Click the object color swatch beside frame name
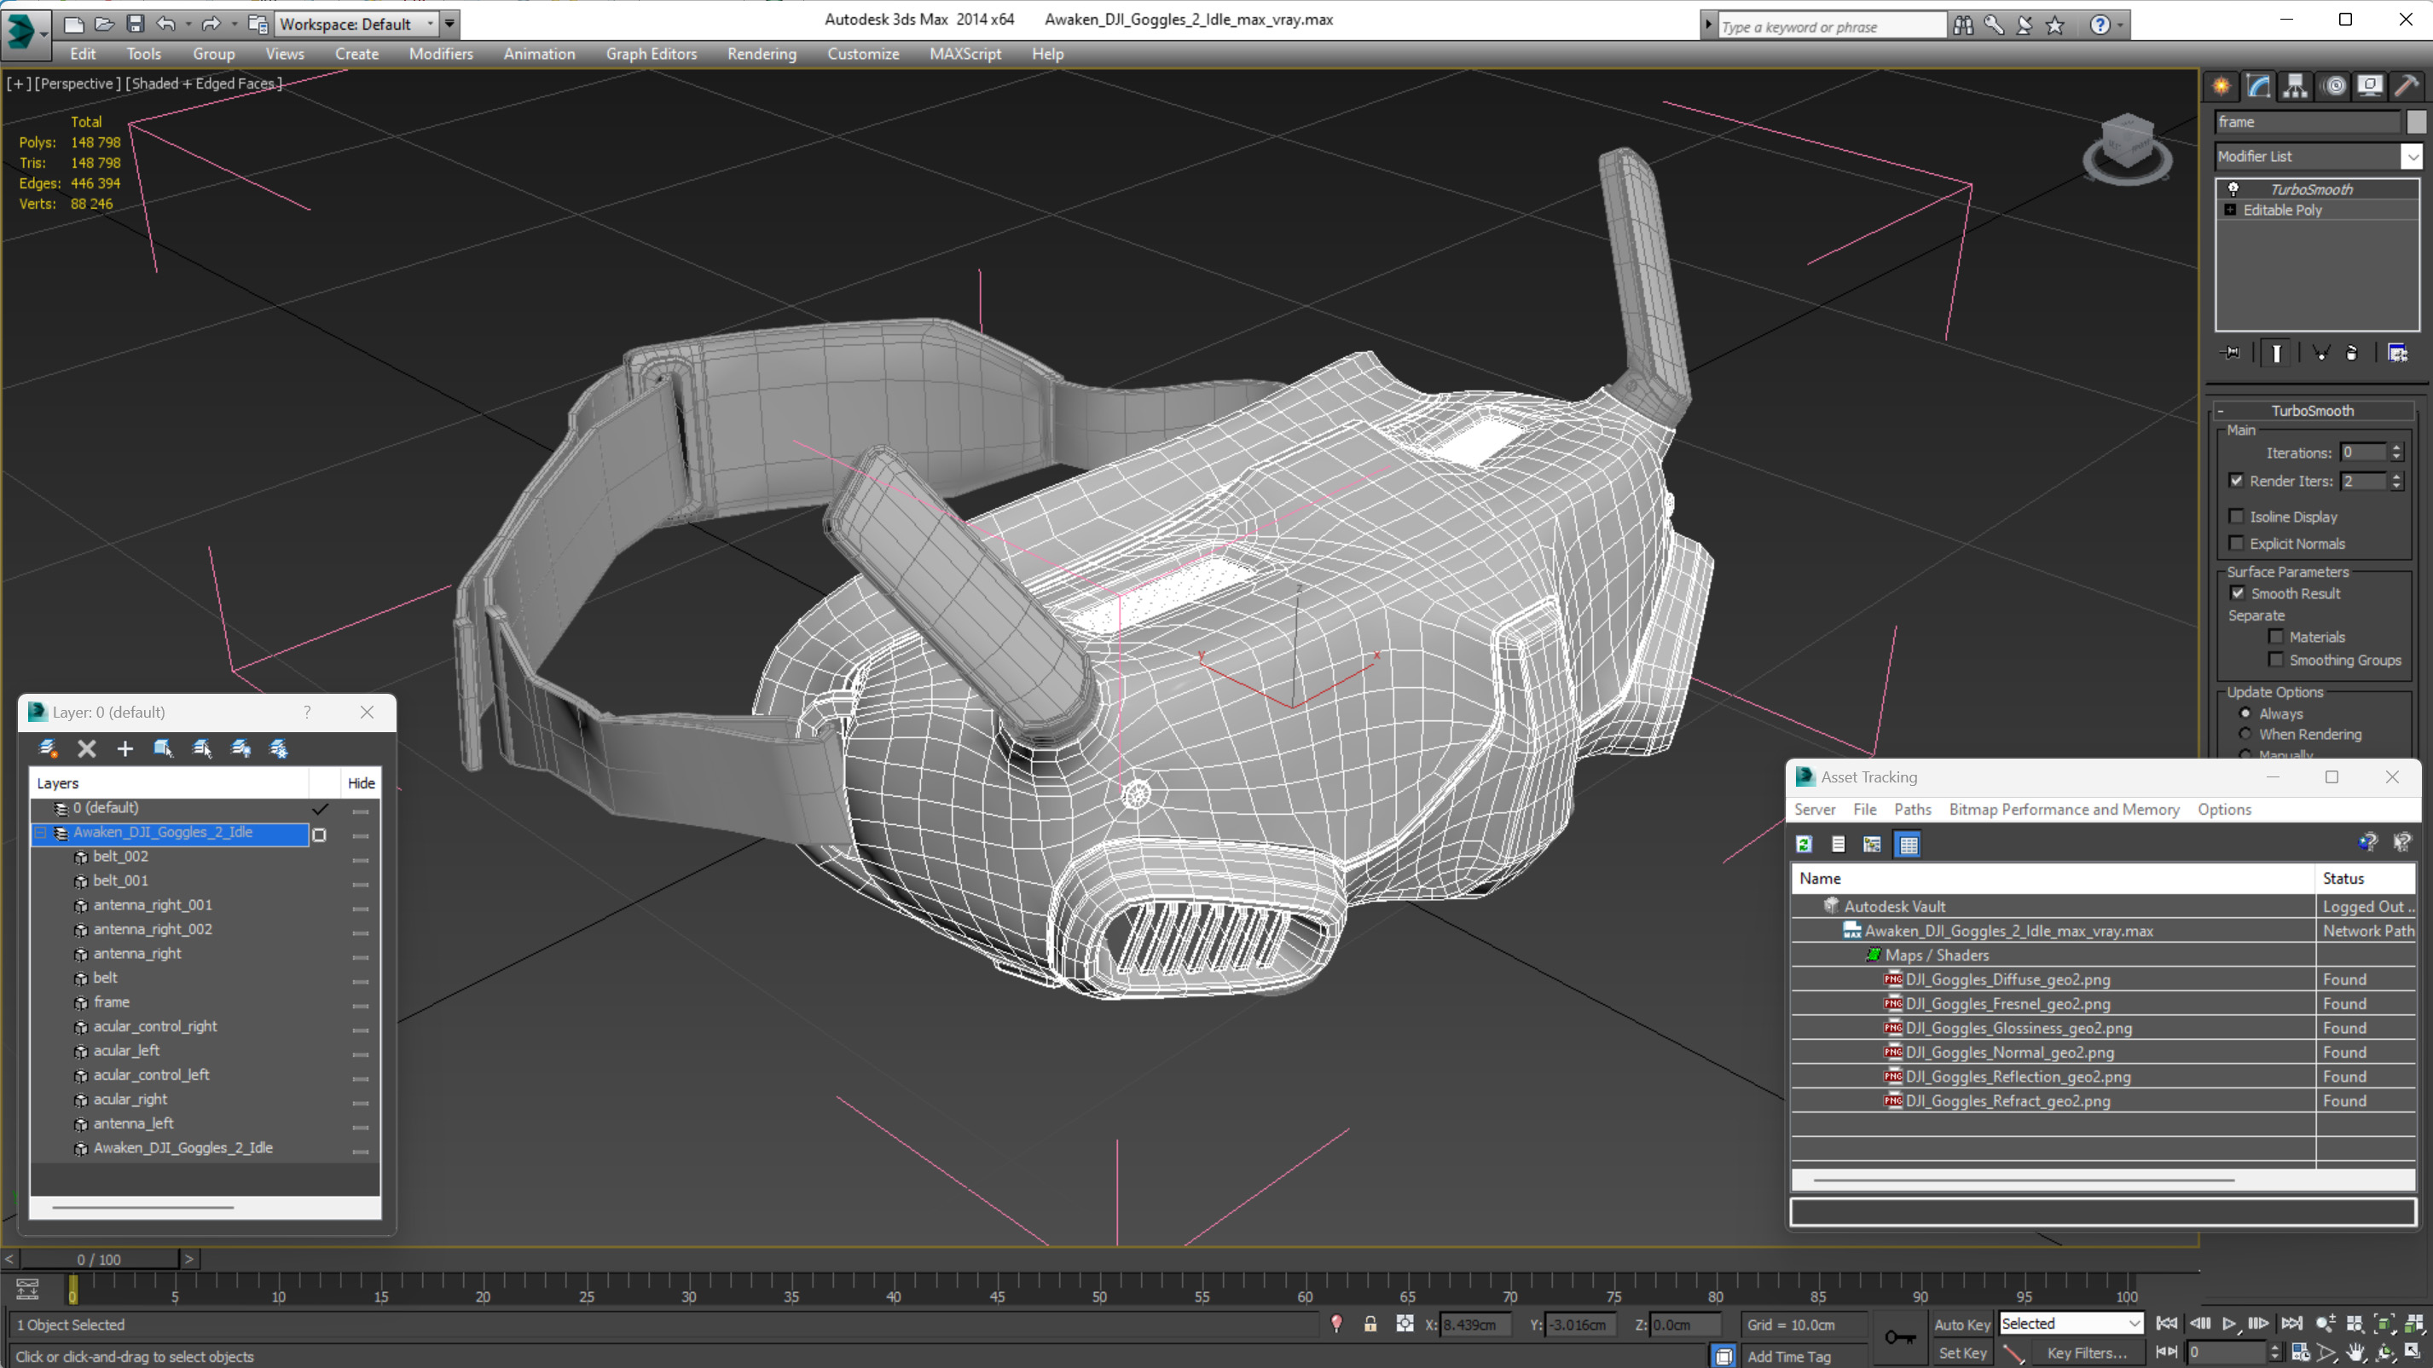The height and width of the screenshot is (1368, 2433). click(x=2416, y=121)
